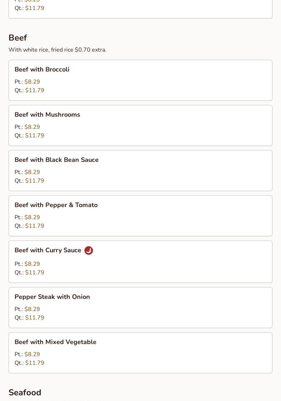Click the Seafood section heading
Screen dimensions: 281x401
tap(25, 392)
